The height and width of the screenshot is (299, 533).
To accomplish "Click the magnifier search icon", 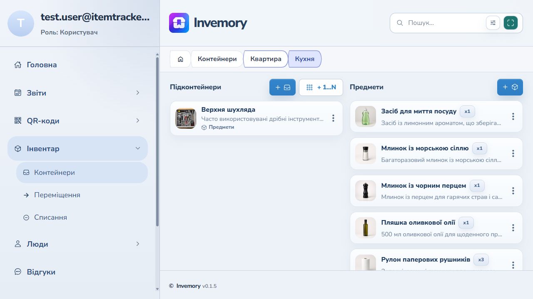I will pos(400,23).
